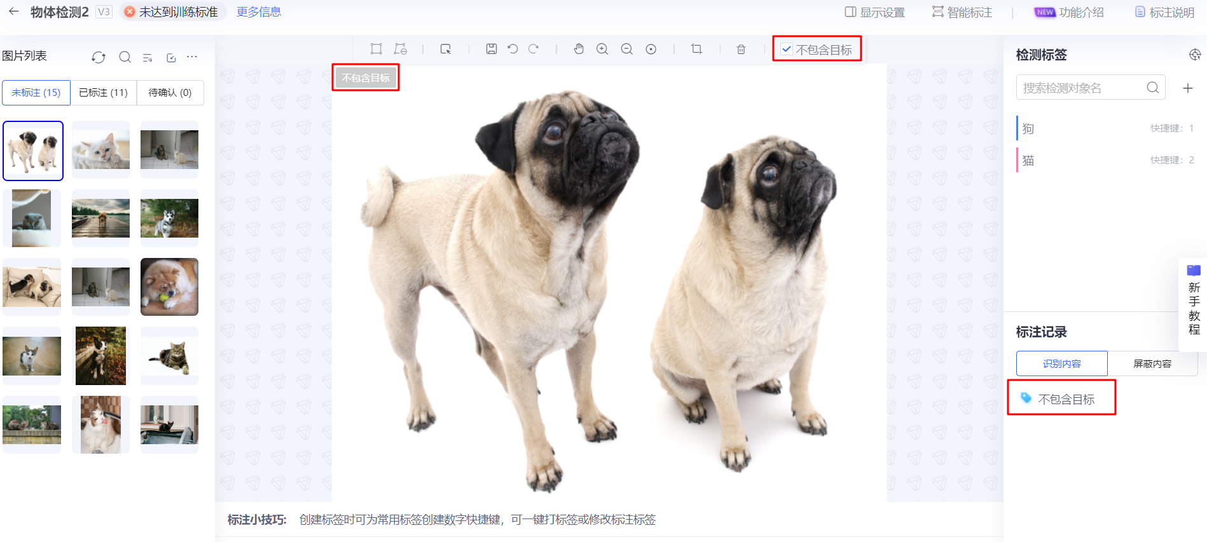This screenshot has width=1207, height=542.
Task: Click the gear icon beside 检测标签
Action: click(x=1195, y=55)
